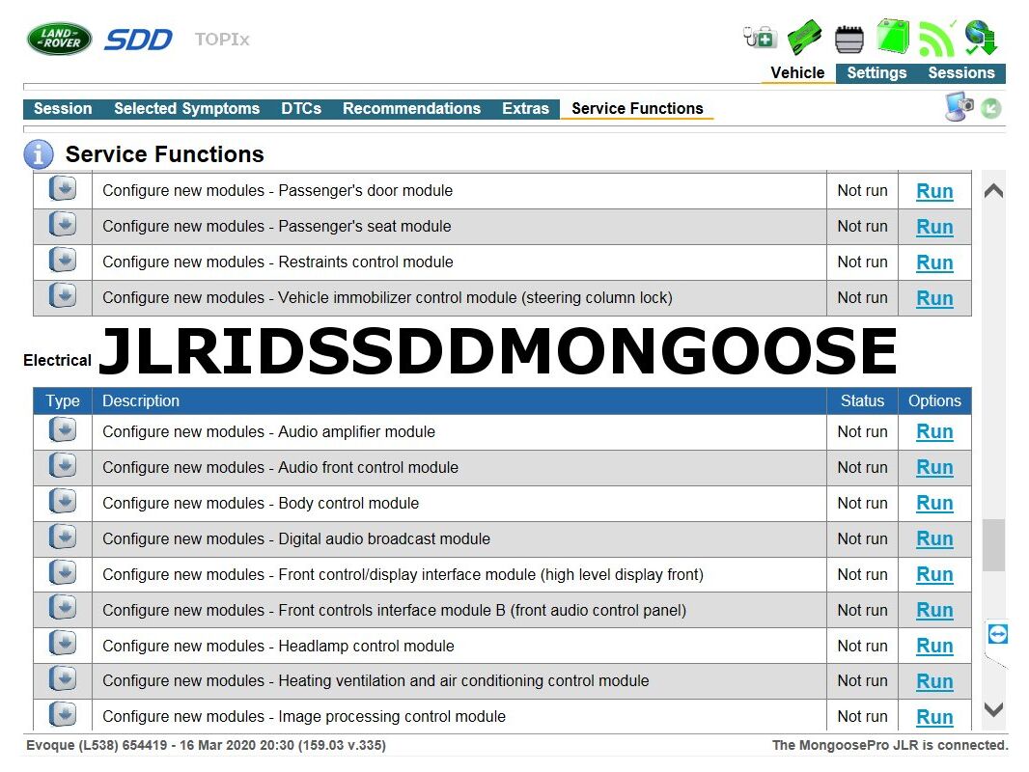Click the globe download update icon
1029x772 pixels.
pos(981,38)
